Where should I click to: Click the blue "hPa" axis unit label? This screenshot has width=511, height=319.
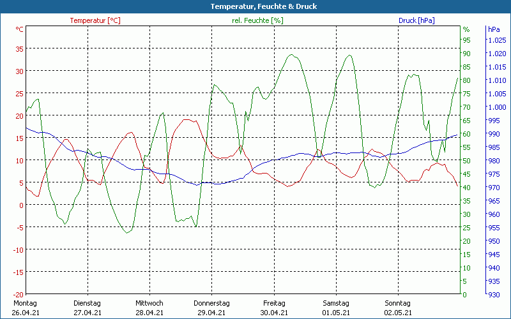(x=494, y=29)
